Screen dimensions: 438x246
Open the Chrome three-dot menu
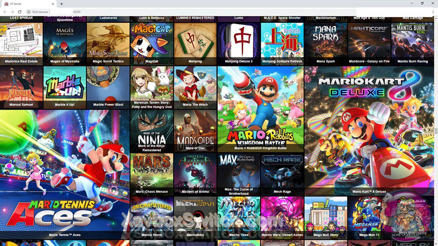[433, 12]
